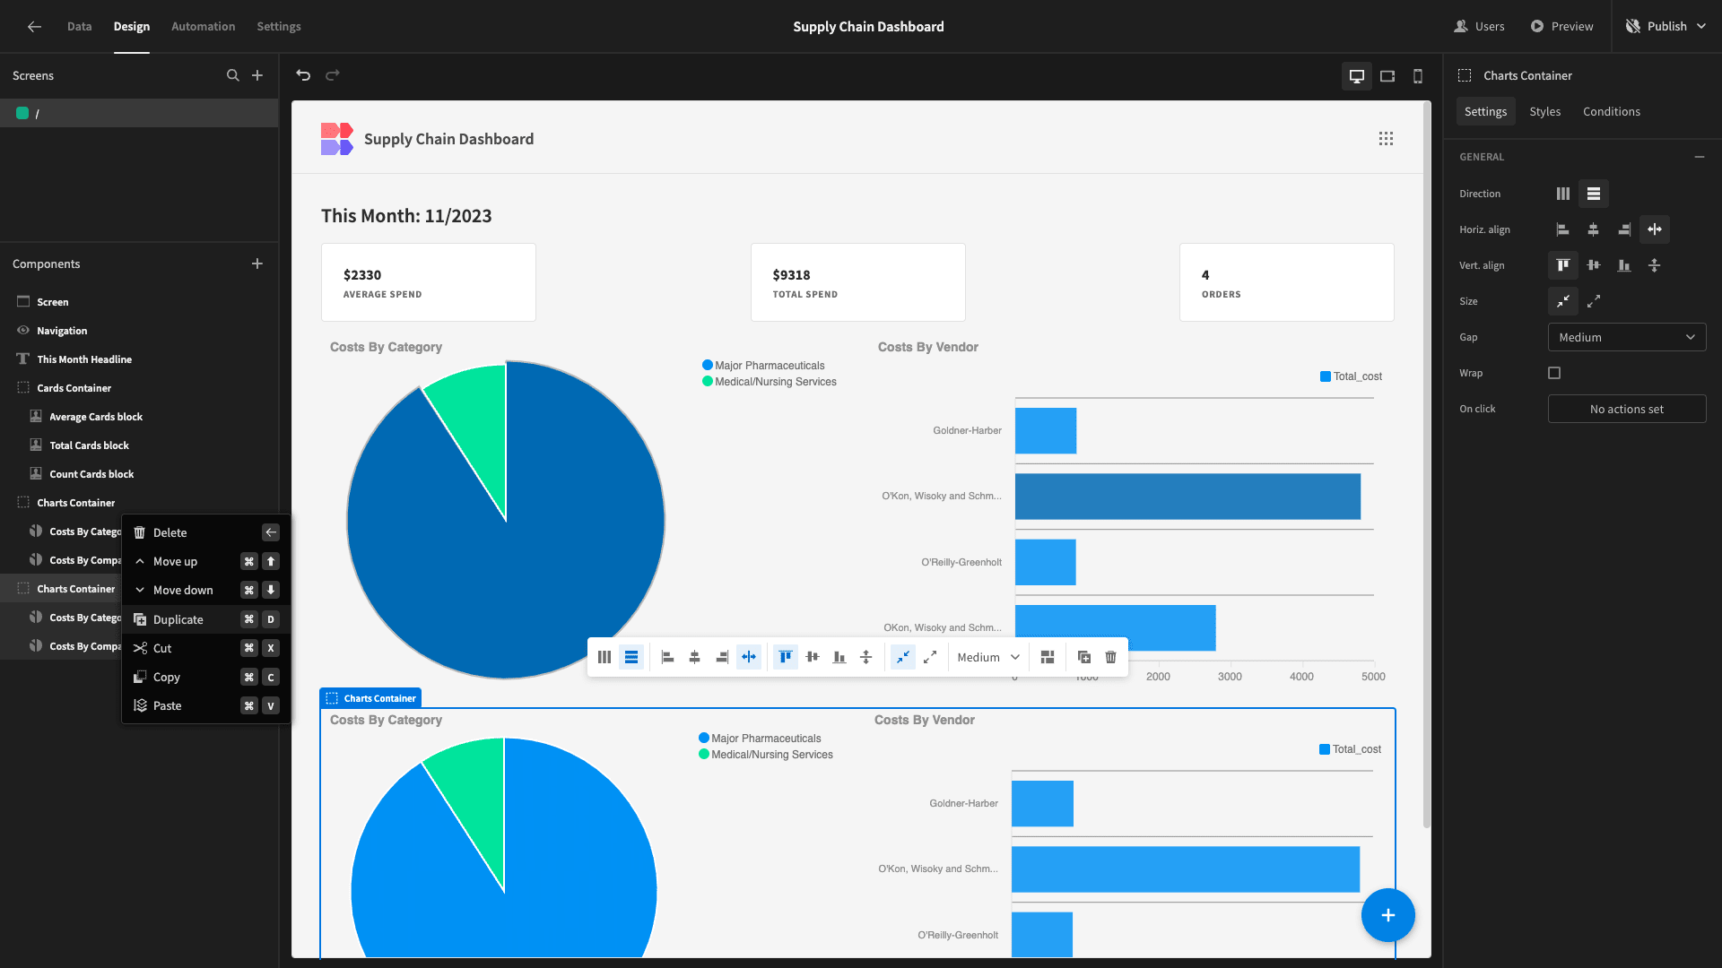Add a new screen with plus icon
Image resolution: width=1722 pixels, height=968 pixels.
click(257, 75)
